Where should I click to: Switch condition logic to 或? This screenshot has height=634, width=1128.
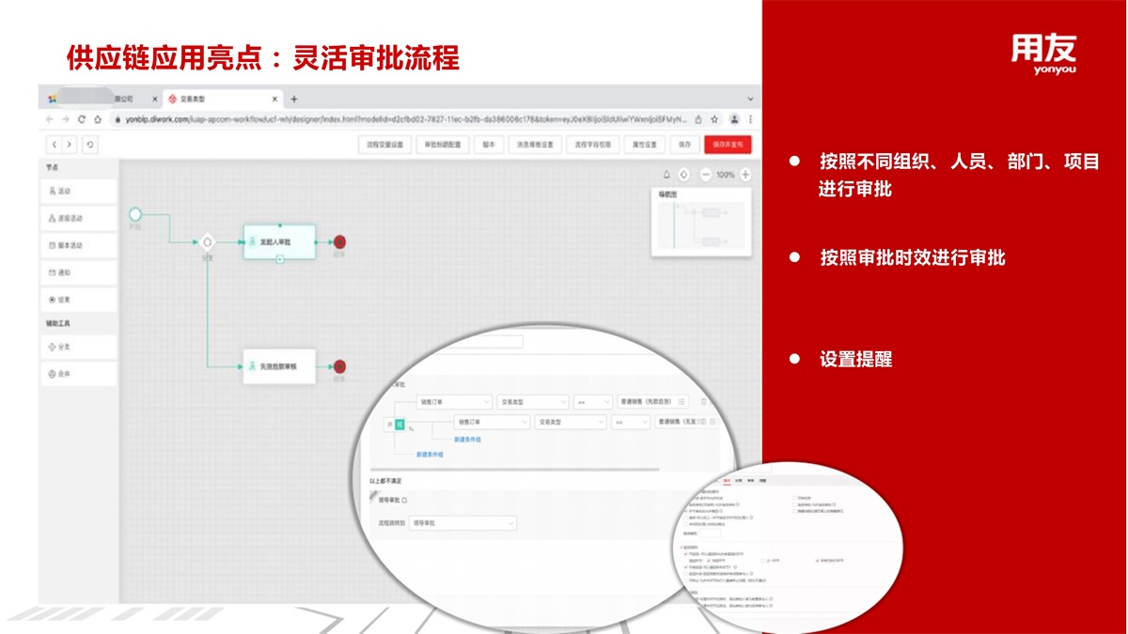pos(399,425)
